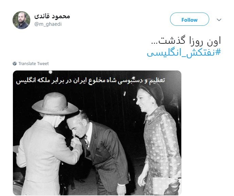234x196 pixels.
Task: Open the #نفتکش_انگلیسی hashtag
Action: click(x=184, y=53)
